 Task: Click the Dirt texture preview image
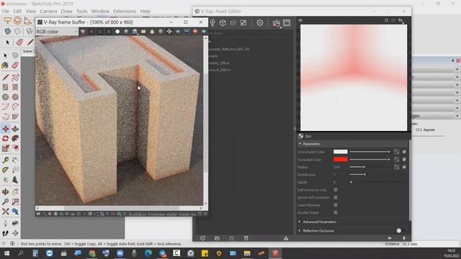click(x=354, y=78)
